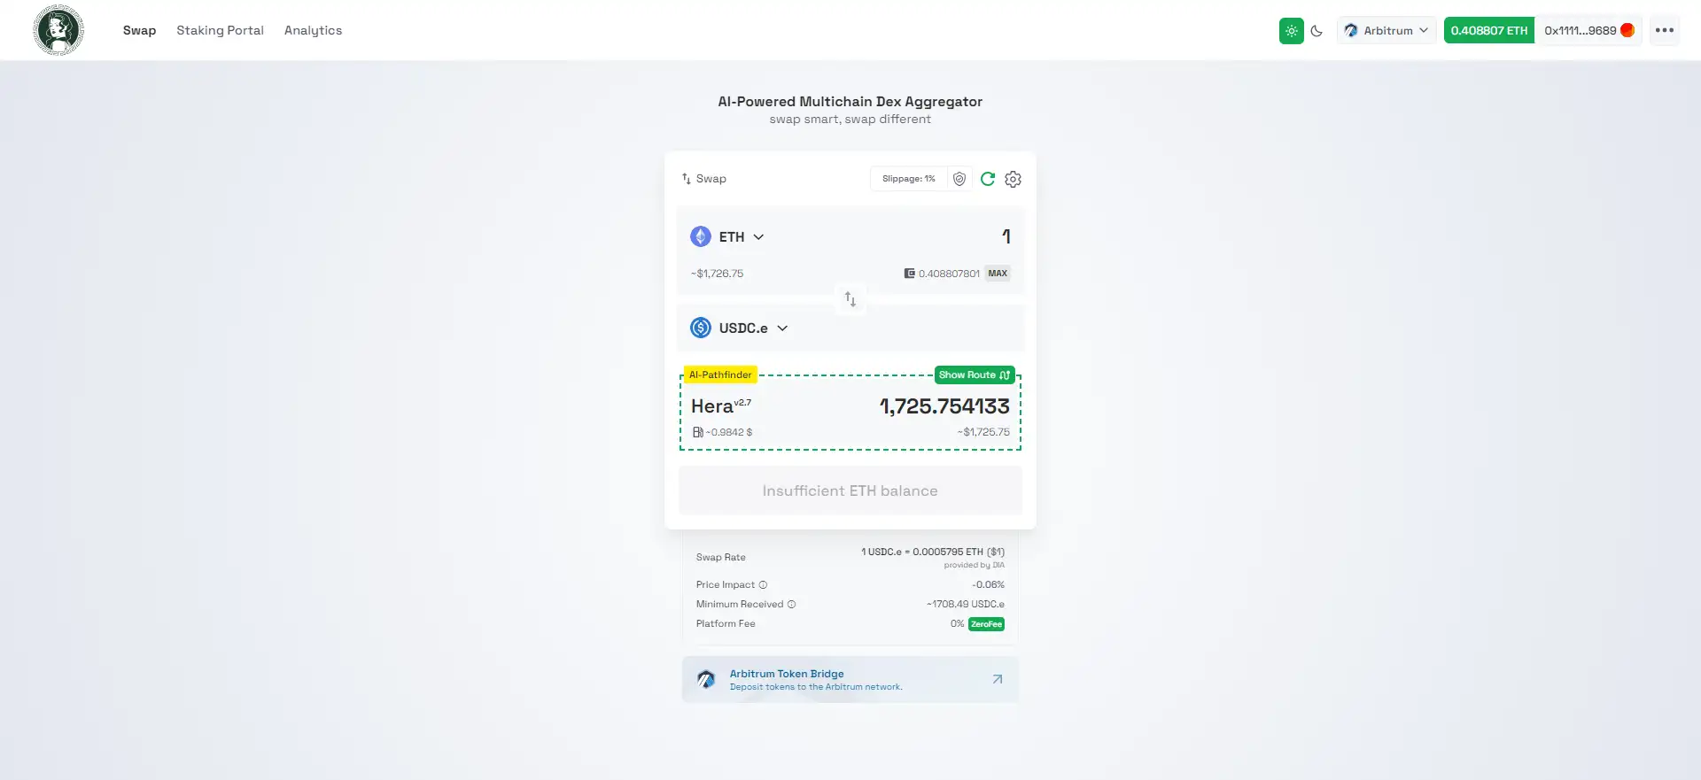The width and height of the screenshot is (1701, 780).
Task: Open the Arbitrum network dropdown
Action: (1386, 31)
